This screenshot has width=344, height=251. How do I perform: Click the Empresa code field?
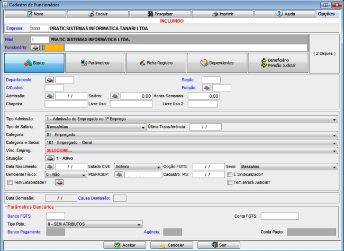click(x=40, y=29)
